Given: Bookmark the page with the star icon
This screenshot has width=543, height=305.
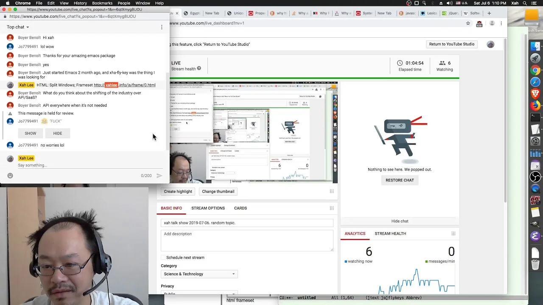Looking at the screenshot, I should [468, 23].
